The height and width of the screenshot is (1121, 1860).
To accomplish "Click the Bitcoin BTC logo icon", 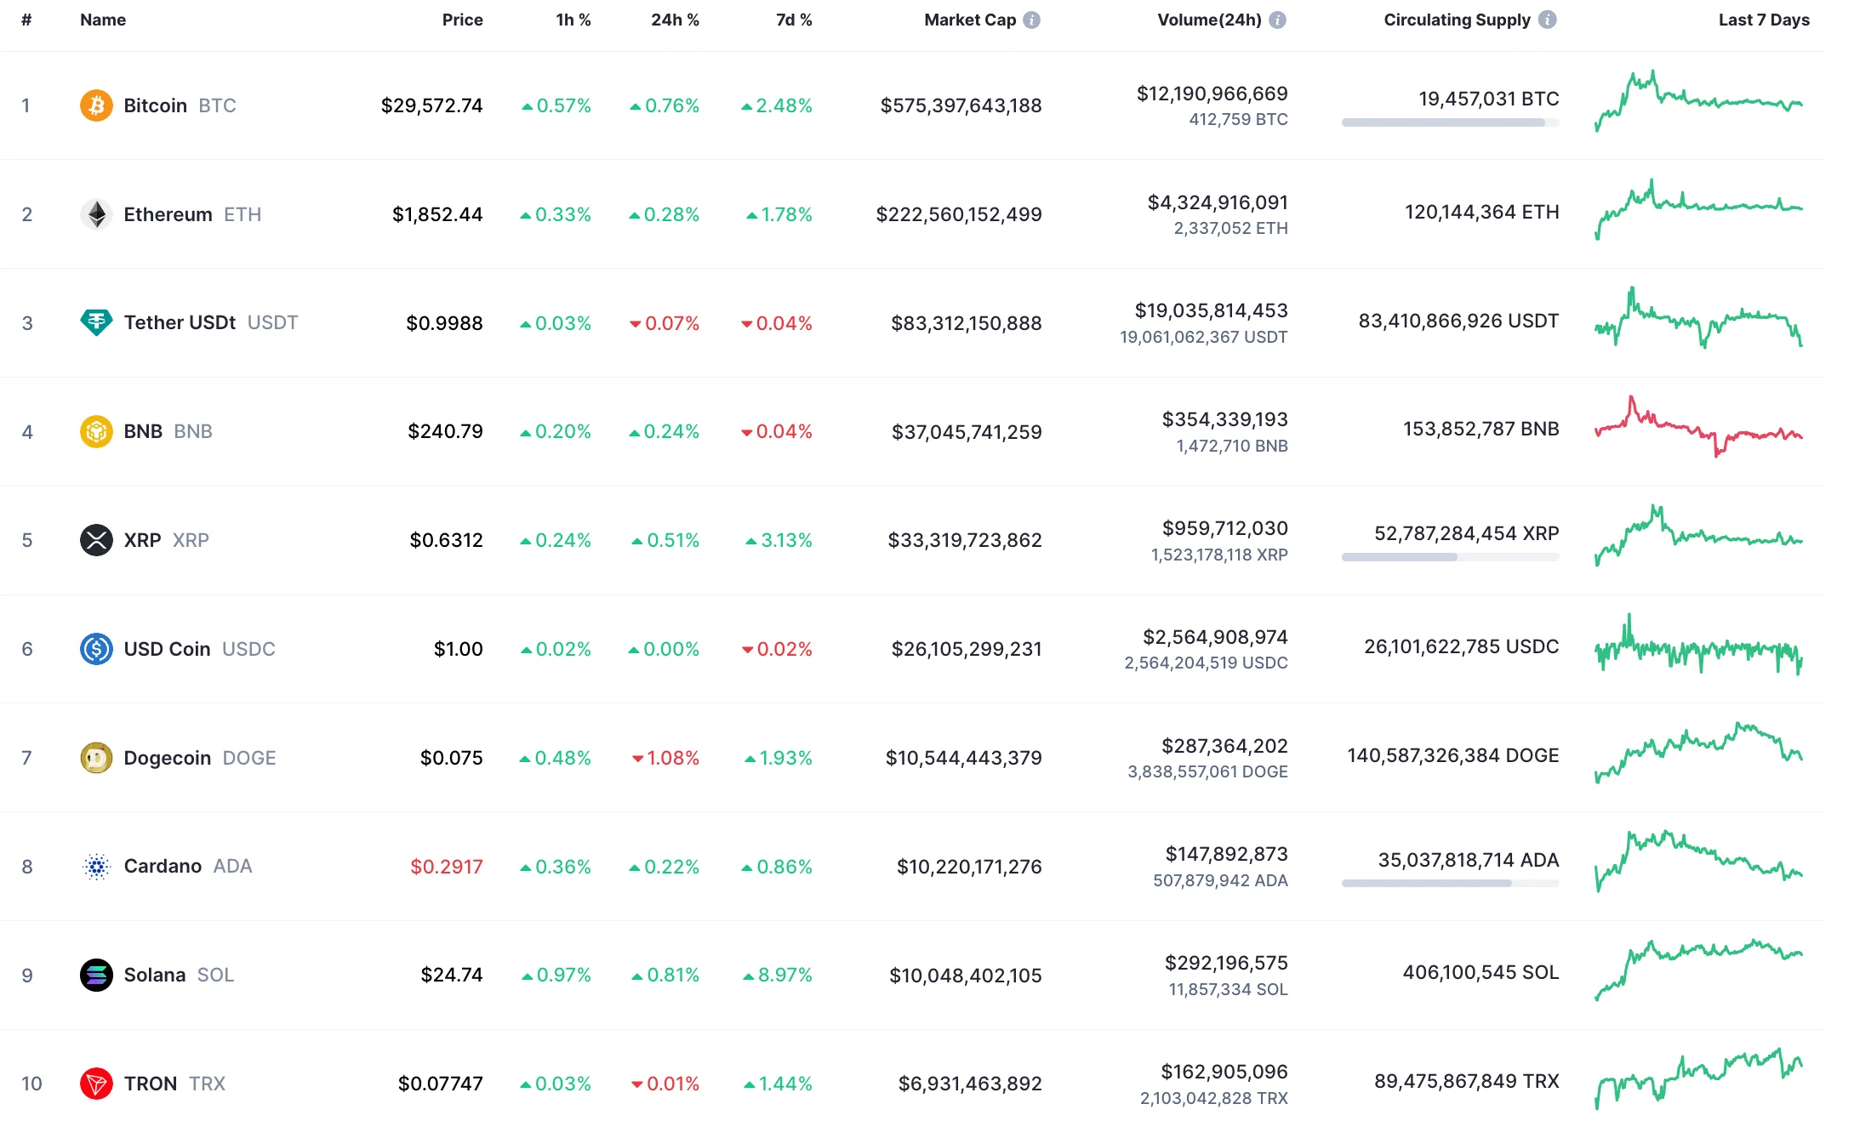I will point(97,105).
